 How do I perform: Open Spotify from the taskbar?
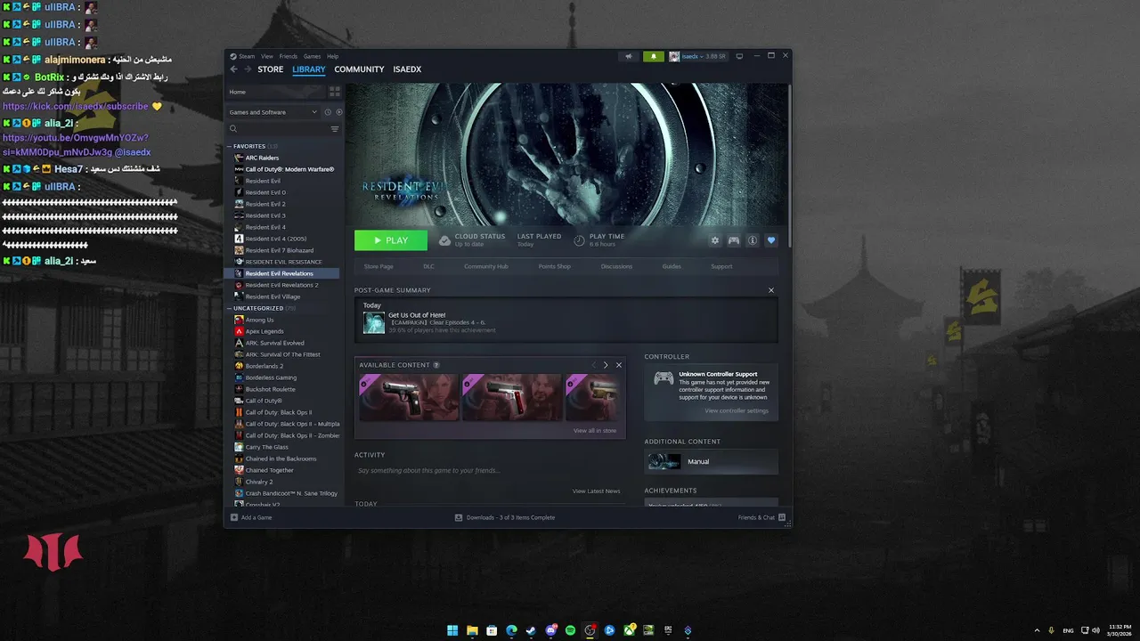coord(570,630)
